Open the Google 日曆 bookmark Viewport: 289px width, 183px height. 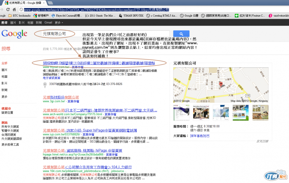pos(189,15)
